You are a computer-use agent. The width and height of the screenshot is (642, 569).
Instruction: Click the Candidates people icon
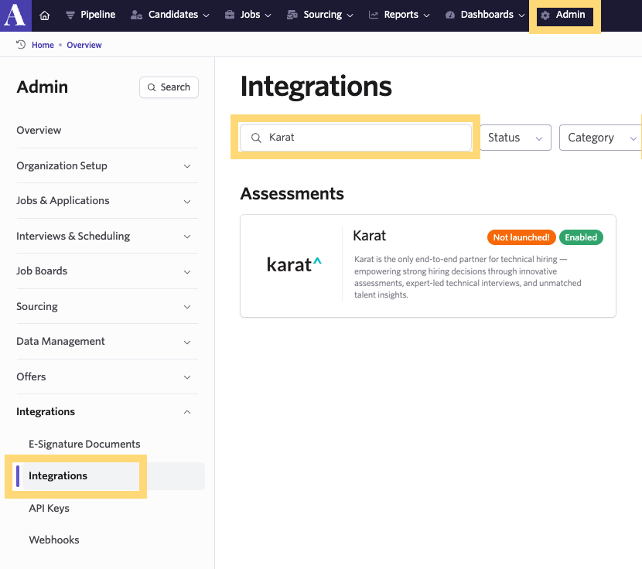pos(136,15)
